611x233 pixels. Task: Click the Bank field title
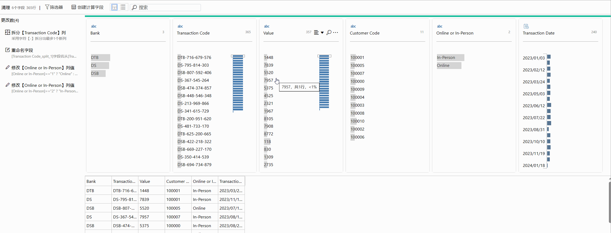pyautogui.click(x=95, y=33)
